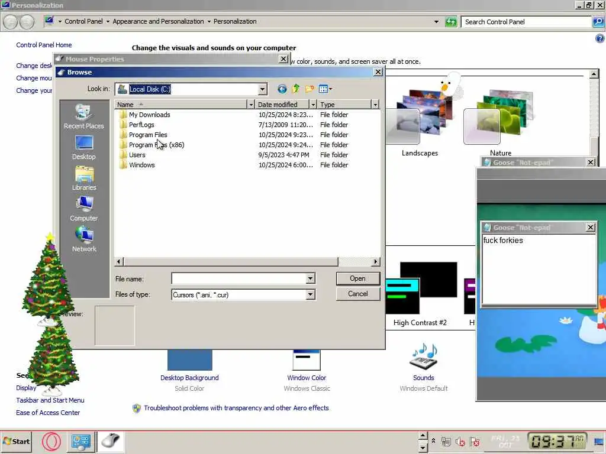Go back to last folder in Browse dialog
Viewport: 606px width, 454px height.
click(x=282, y=89)
